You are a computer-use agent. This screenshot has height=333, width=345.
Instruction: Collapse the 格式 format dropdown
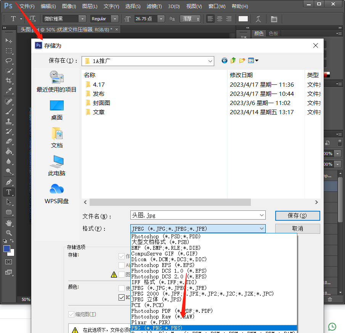262,228
